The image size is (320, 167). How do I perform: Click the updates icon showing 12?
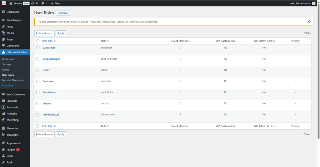pos(33,3)
